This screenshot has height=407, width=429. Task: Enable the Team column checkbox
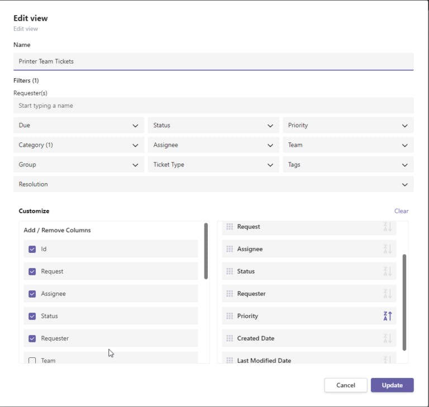[32, 361]
